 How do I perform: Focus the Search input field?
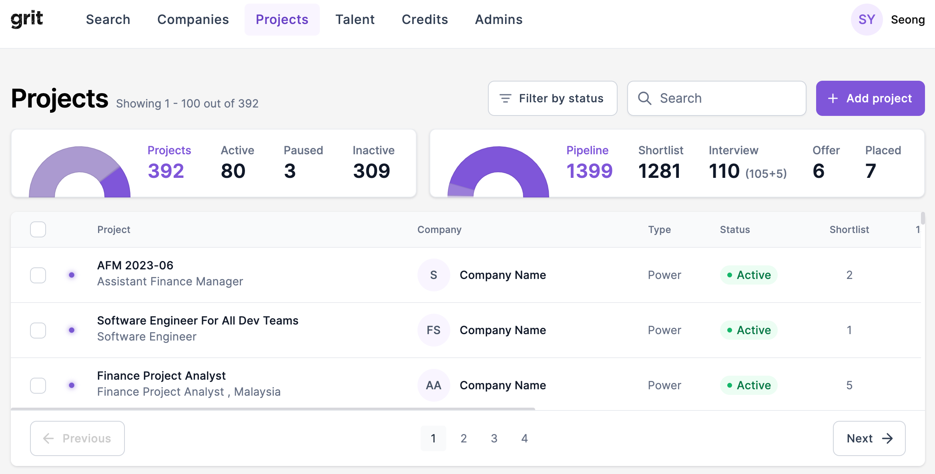[x=716, y=98]
